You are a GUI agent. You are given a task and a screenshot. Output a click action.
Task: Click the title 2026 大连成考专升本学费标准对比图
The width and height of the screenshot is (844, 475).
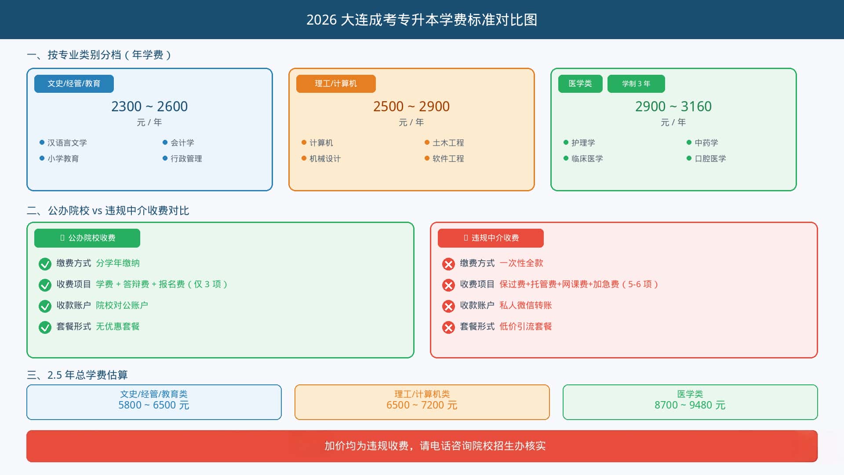pos(422,20)
